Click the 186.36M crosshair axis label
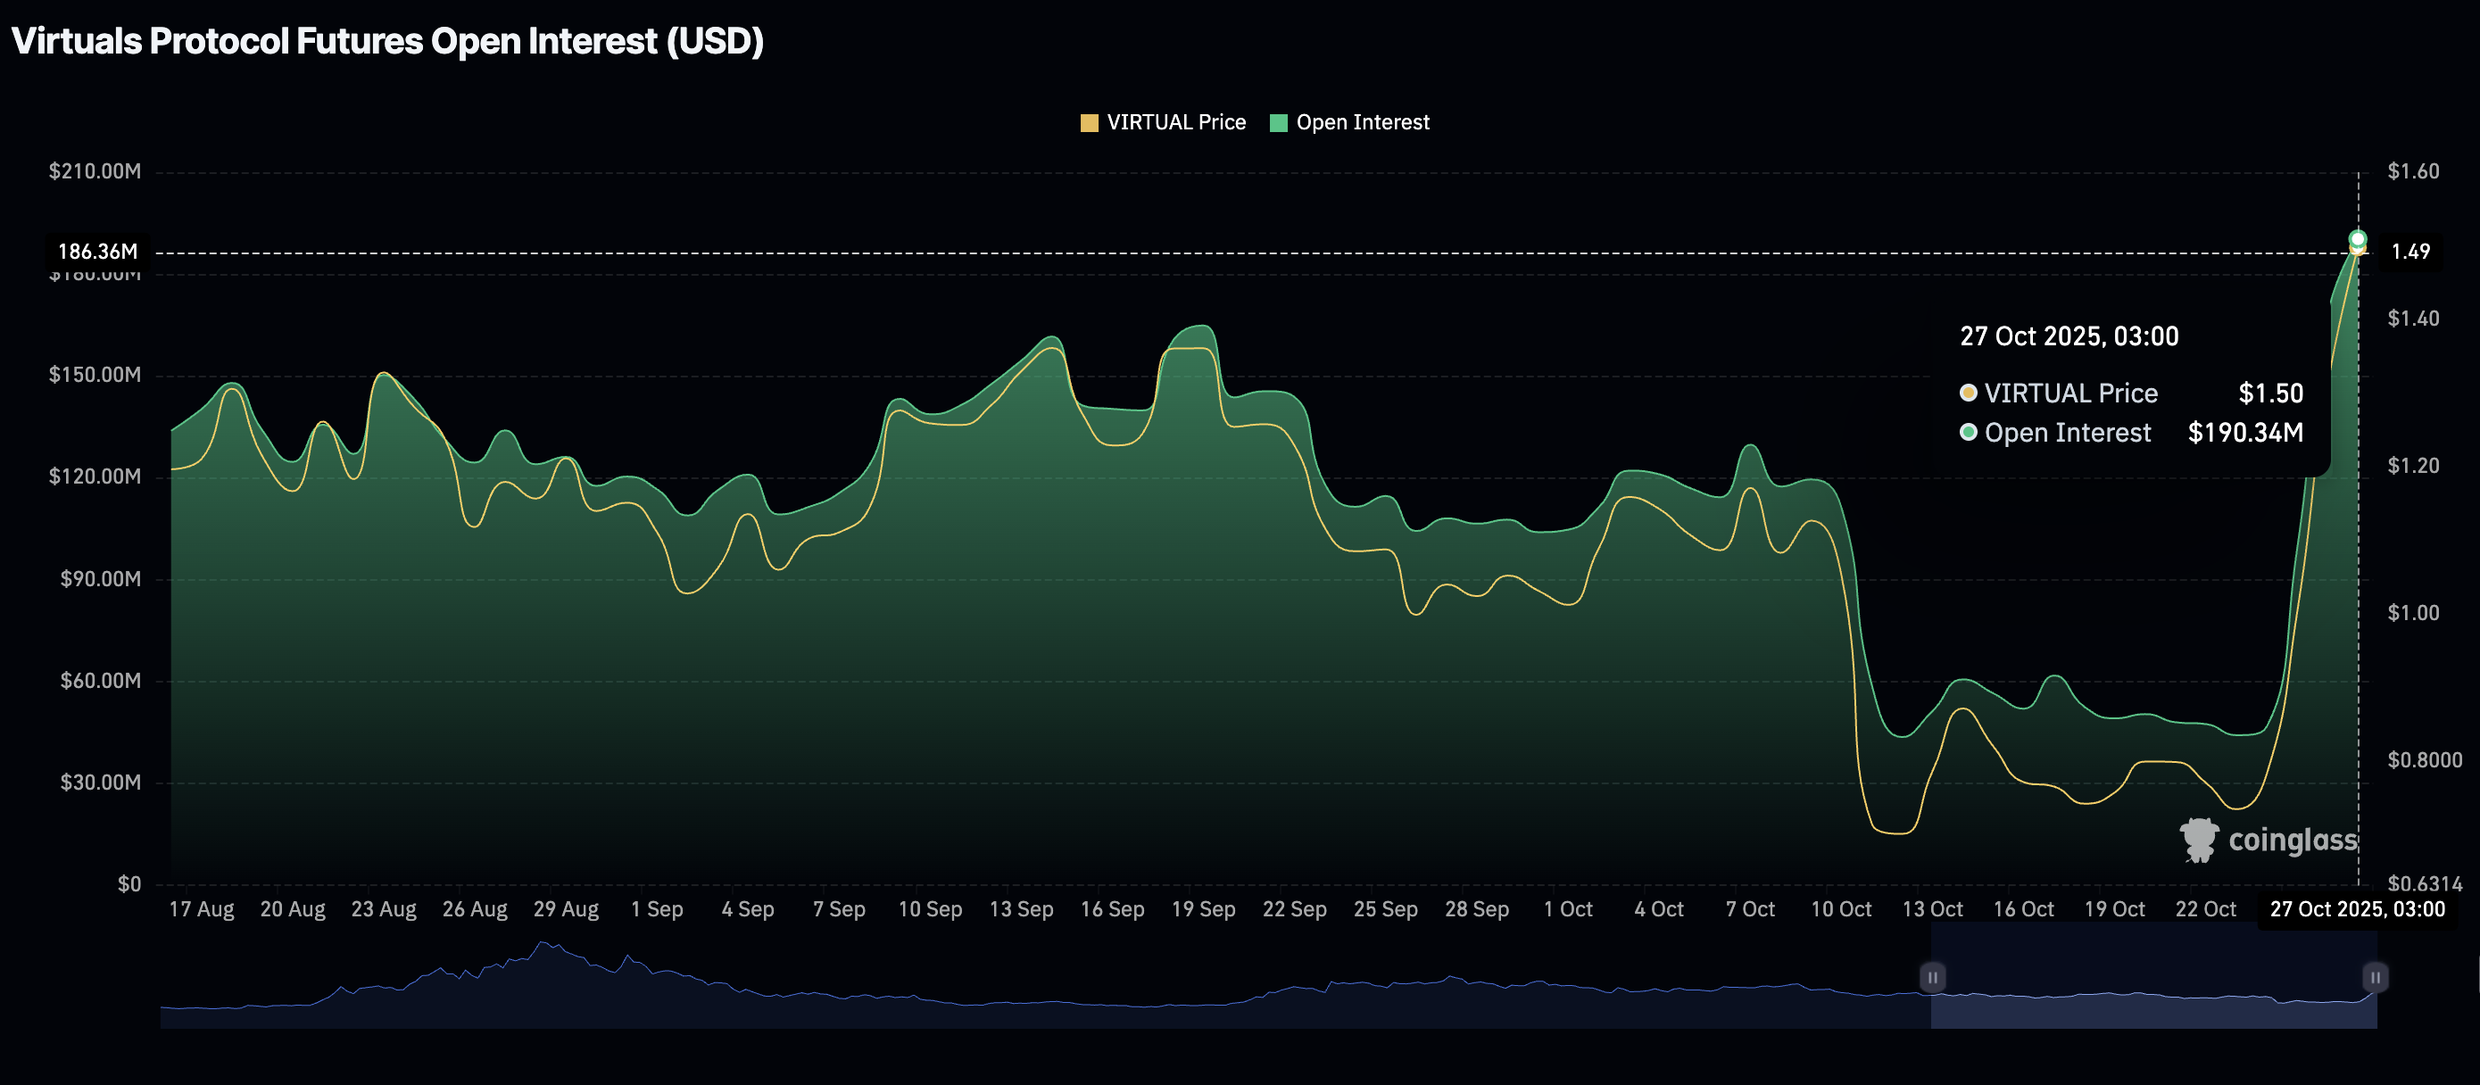The image size is (2480, 1085). [x=97, y=253]
